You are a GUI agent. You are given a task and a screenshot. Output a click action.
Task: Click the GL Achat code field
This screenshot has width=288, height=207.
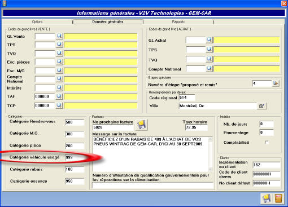point(195,40)
